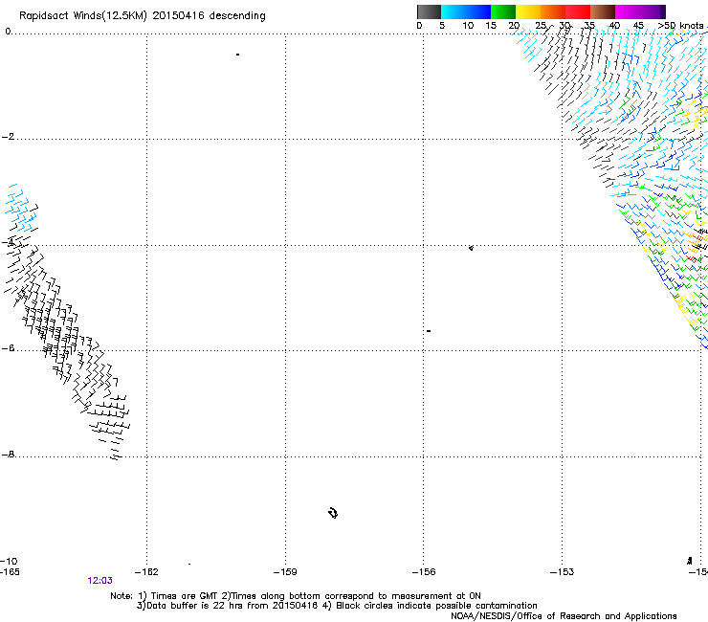
Task: Click the small island mark near -155 at -4
Action: (471, 248)
